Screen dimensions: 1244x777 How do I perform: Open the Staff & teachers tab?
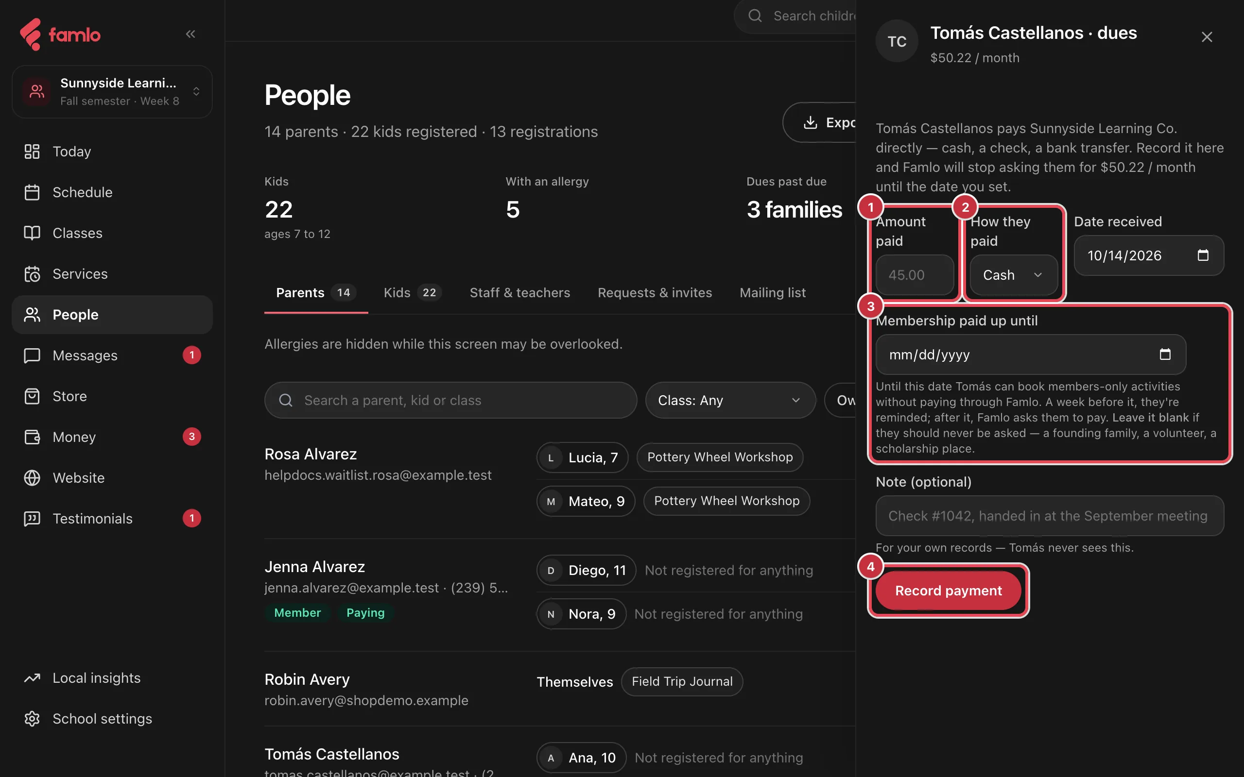pyautogui.click(x=519, y=292)
